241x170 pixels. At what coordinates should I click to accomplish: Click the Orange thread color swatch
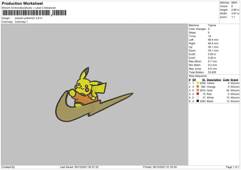pyautogui.click(x=198, y=87)
